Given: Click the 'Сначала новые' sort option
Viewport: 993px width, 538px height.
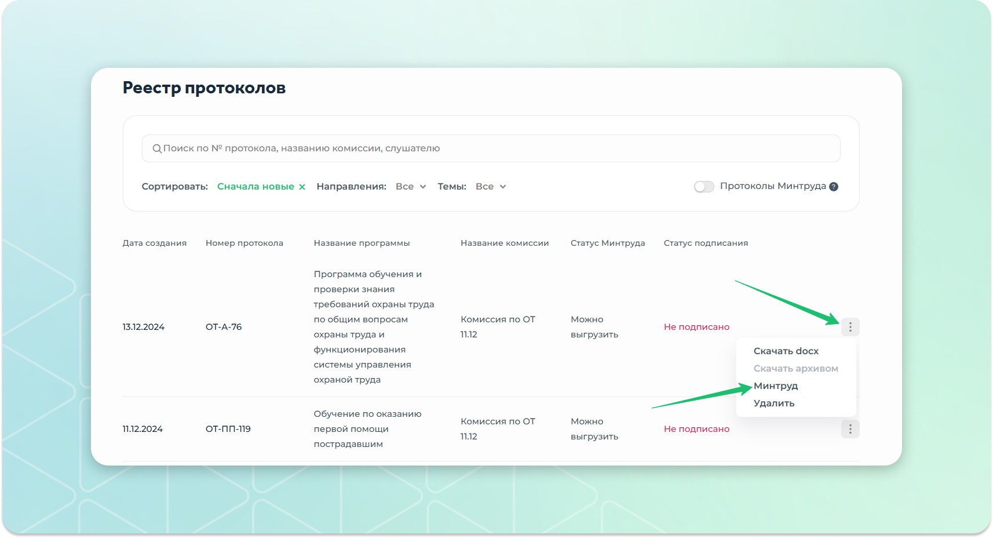Looking at the screenshot, I should click(255, 187).
